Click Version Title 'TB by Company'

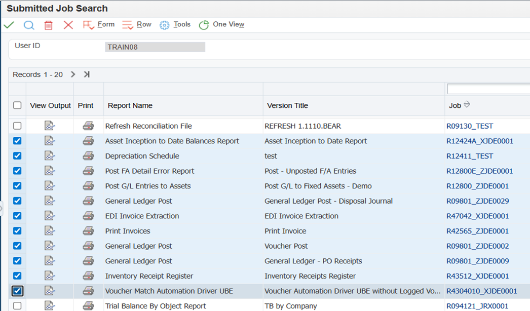point(291,306)
